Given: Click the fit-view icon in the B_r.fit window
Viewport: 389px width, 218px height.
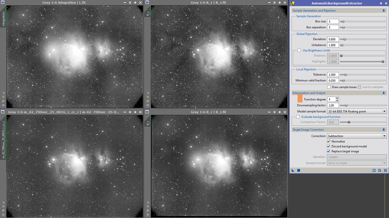Looking at the screenshot, I should [148, 206].
